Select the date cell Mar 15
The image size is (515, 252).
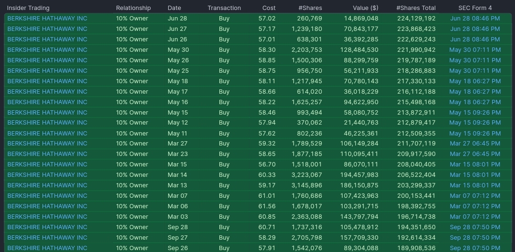(177, 165)
